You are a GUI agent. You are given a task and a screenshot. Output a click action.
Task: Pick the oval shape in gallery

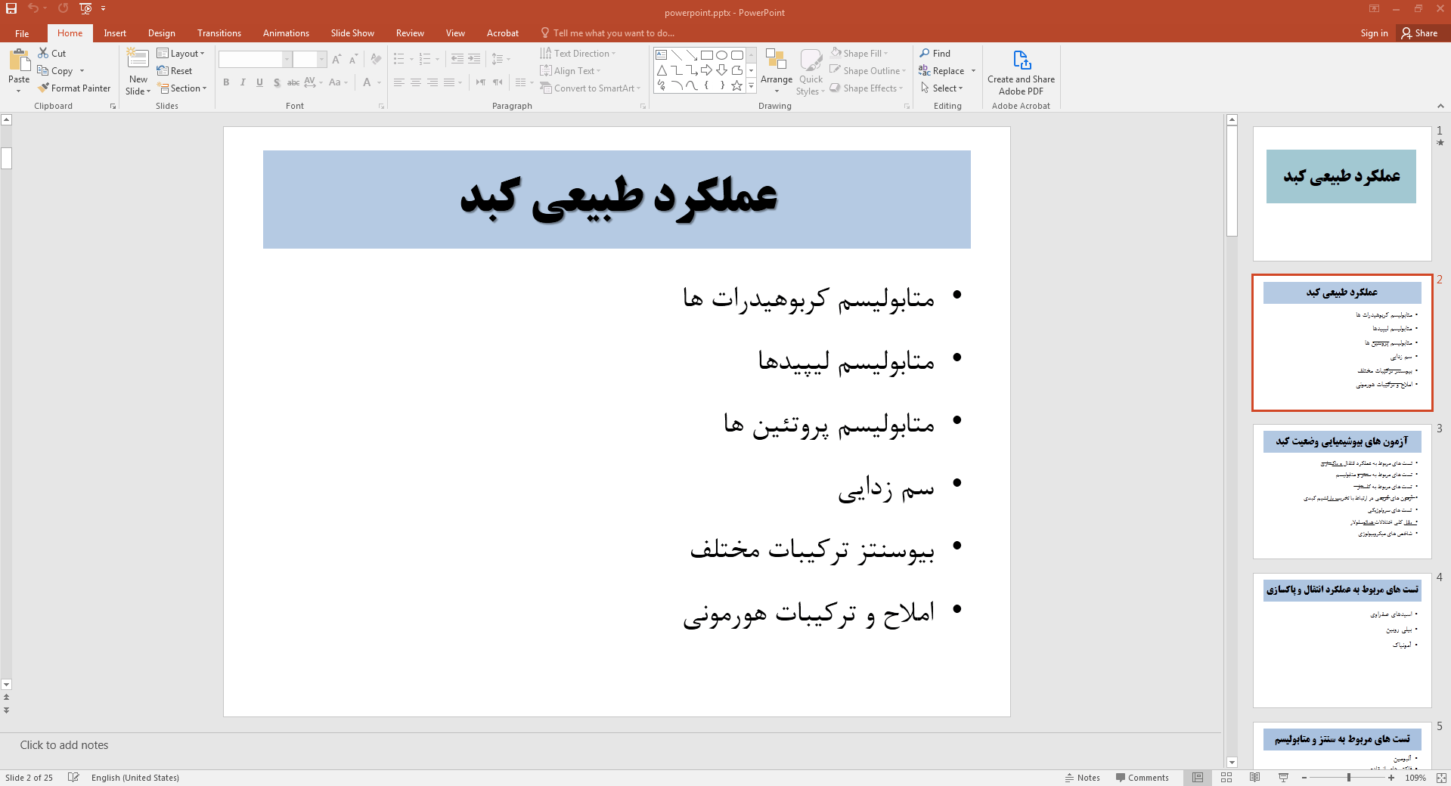[x=722, y=55]
